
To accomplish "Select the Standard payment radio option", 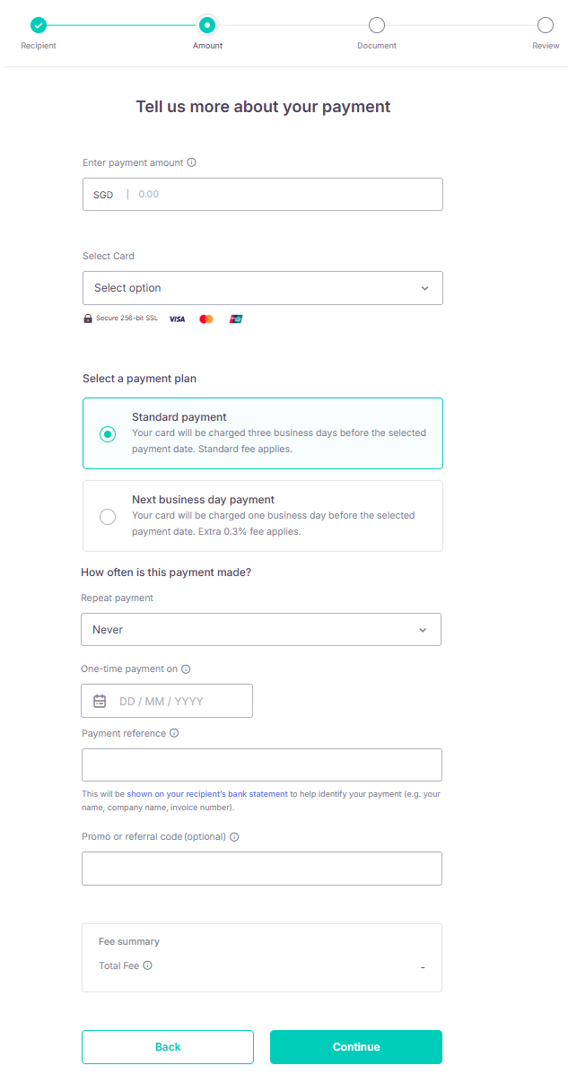I will pyautogui.click(x=108, y=434).
